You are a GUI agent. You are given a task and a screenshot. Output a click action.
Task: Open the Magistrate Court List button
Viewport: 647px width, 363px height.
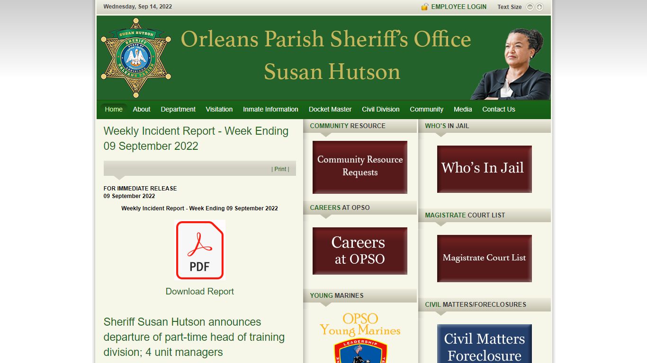pyautogui.click(x=485, y=259)
